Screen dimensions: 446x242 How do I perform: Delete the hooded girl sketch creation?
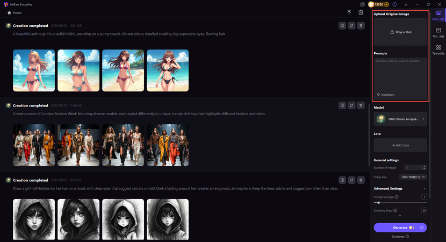click(x=361, y=180)
